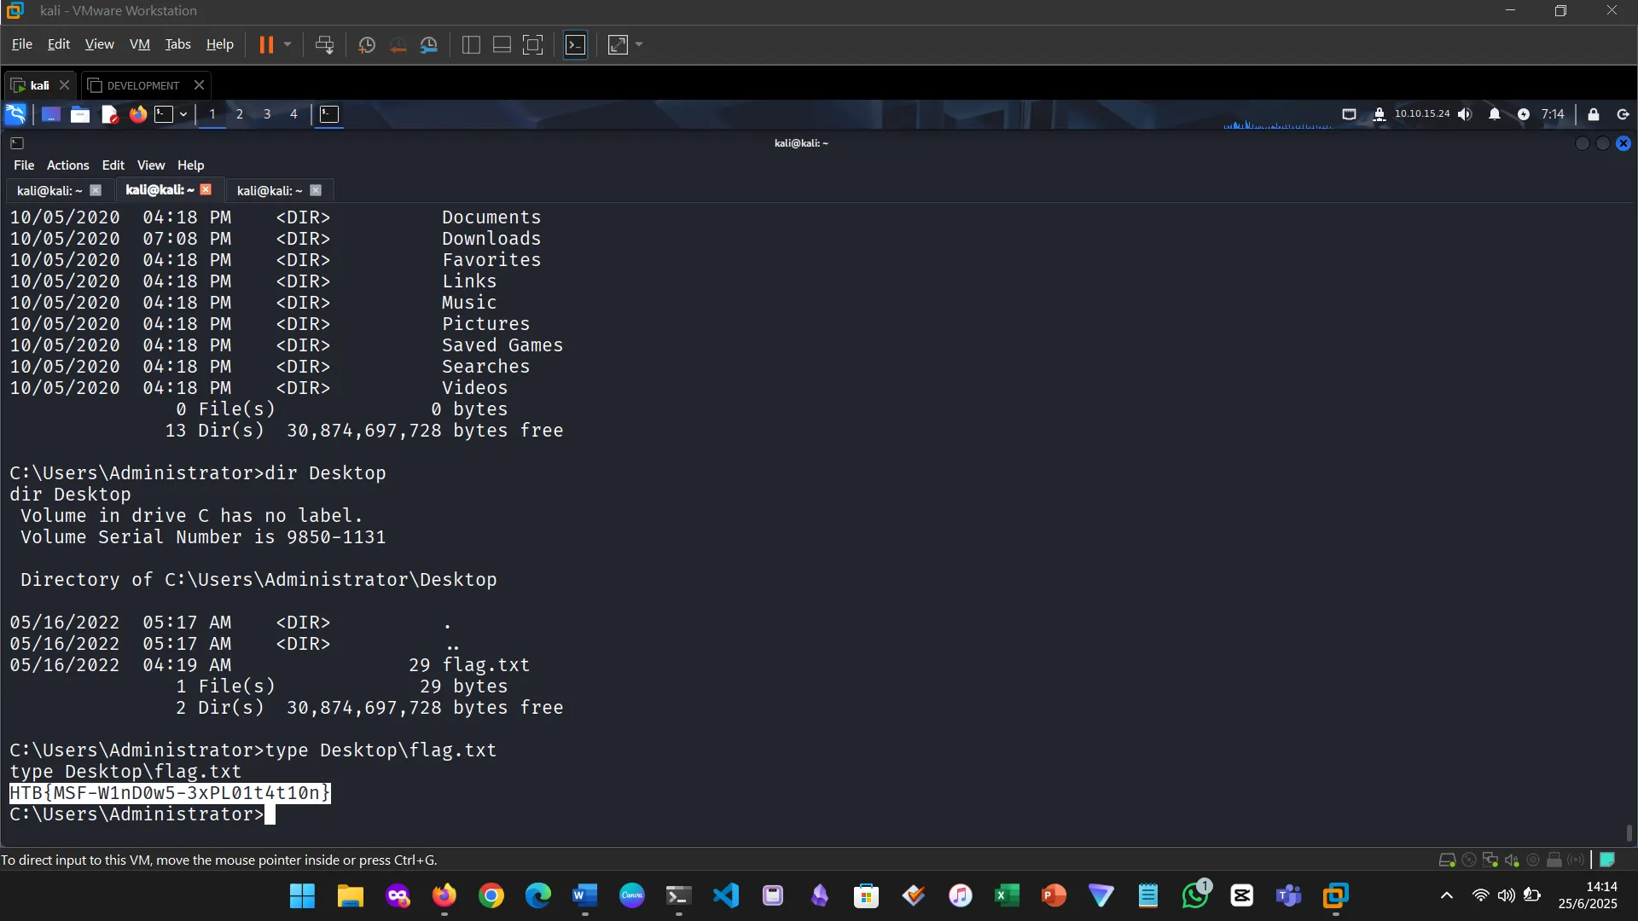Image resolution: width=1638 pixels, height=921 pixels.
Task: Toggle the thumbnail bar view
Action: (x=502, y=45)
